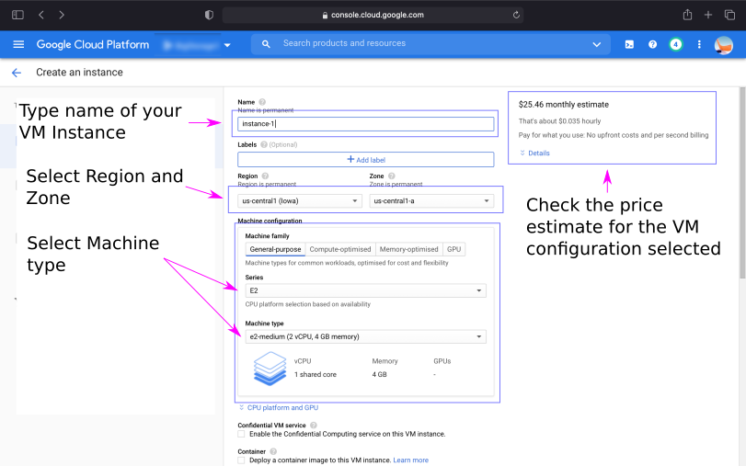Enable the Confidential Computing service checkbox
This screenshot has height=466, width=746.
pos(242,434)
